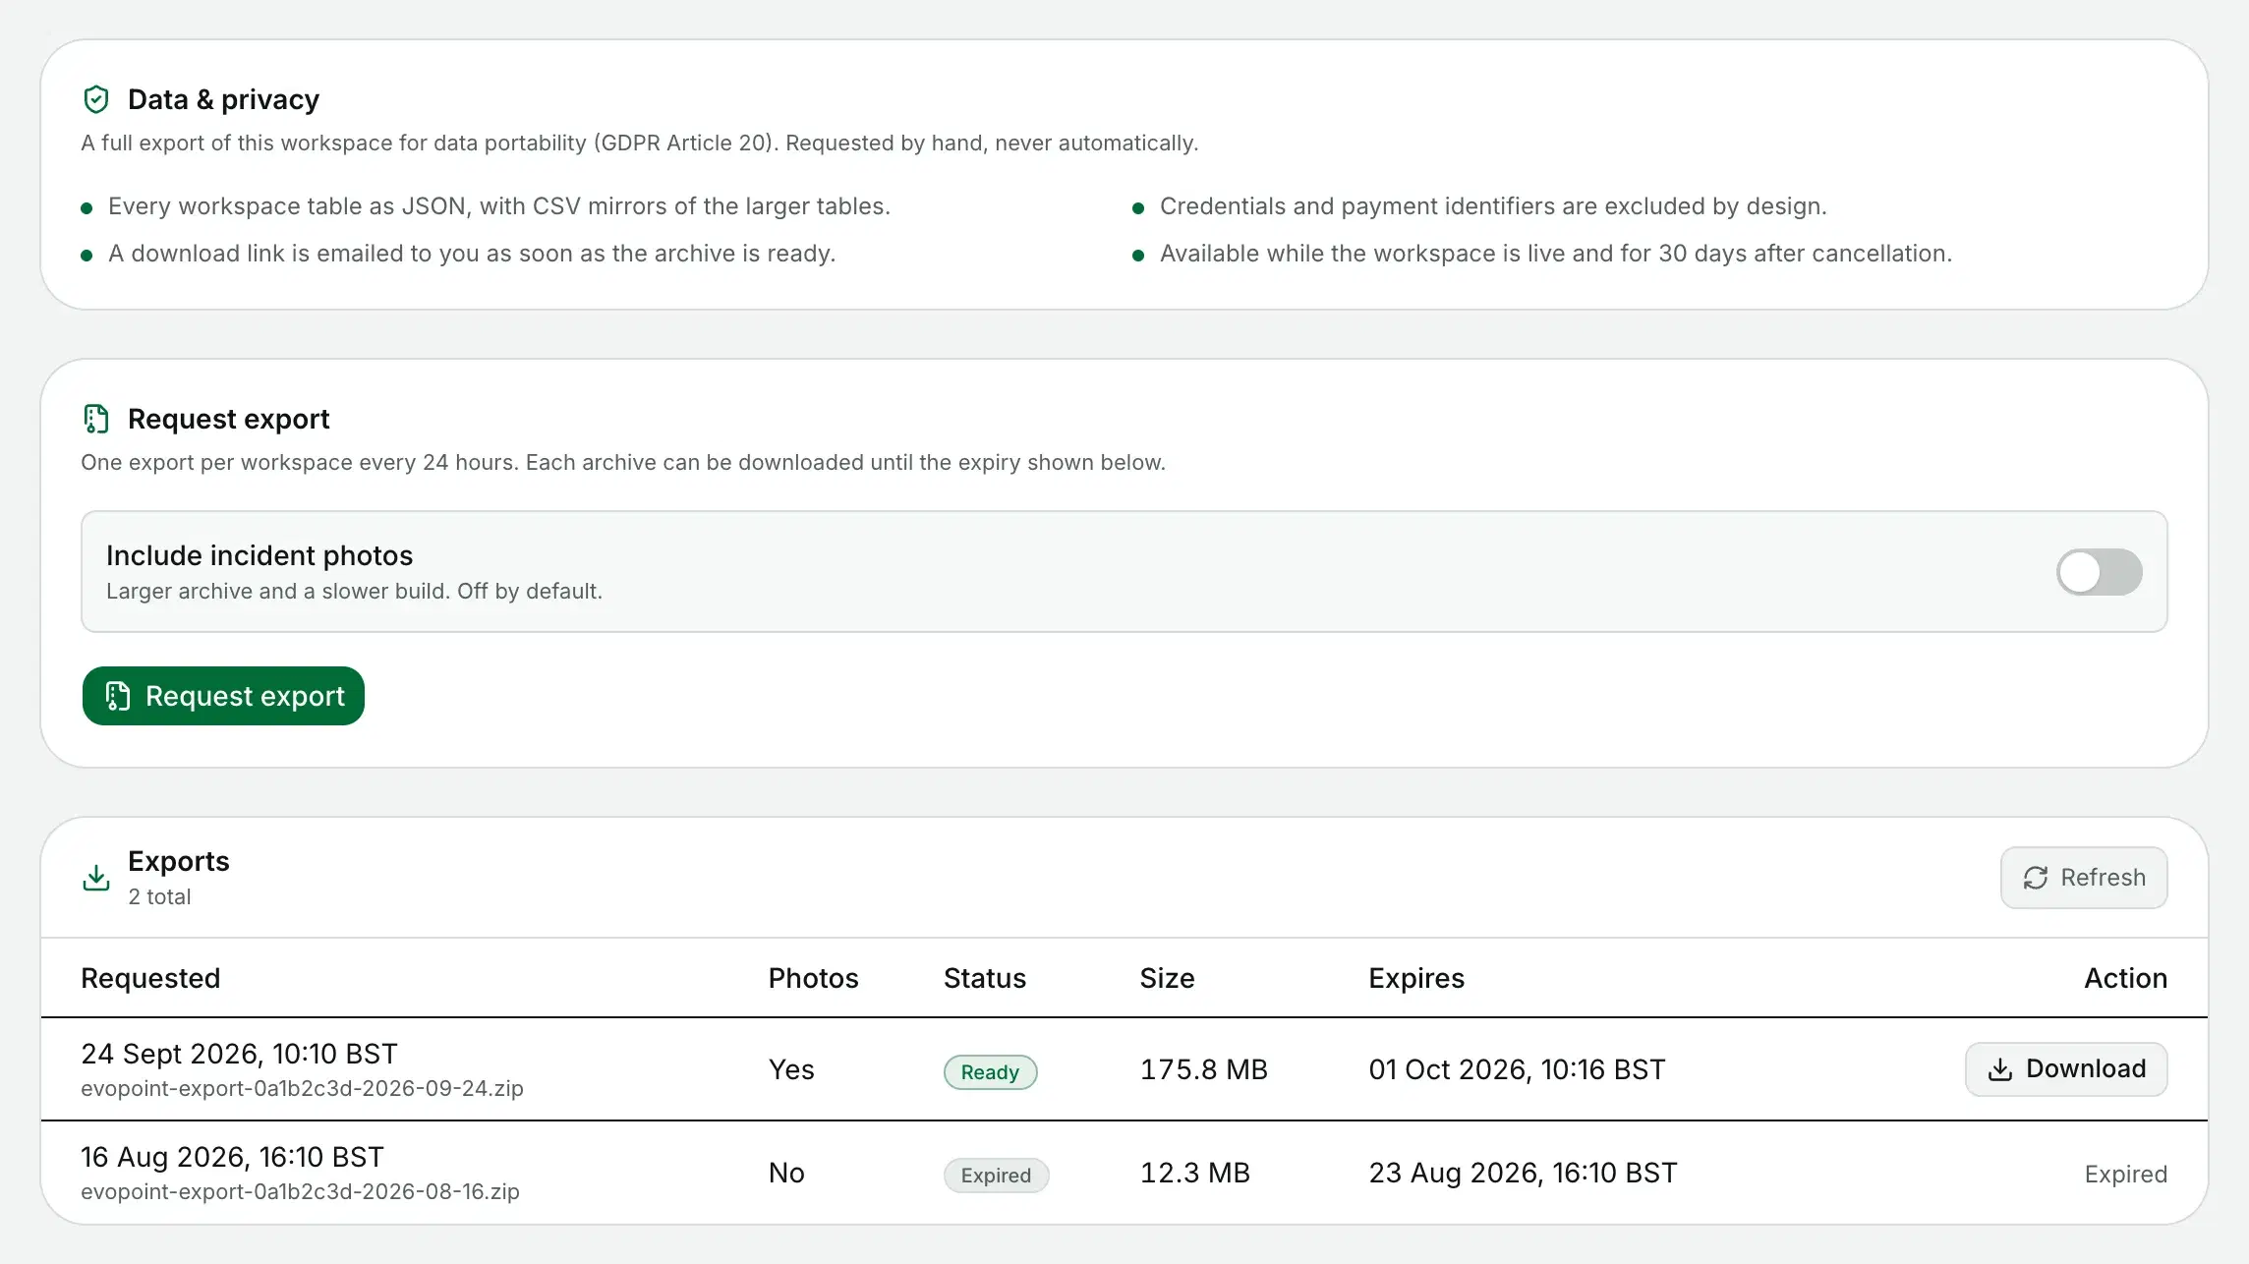The width and height of the screenshot is (2249, 1264).
Task: Click the Larger archive and slower build hint
Action: 354,591
